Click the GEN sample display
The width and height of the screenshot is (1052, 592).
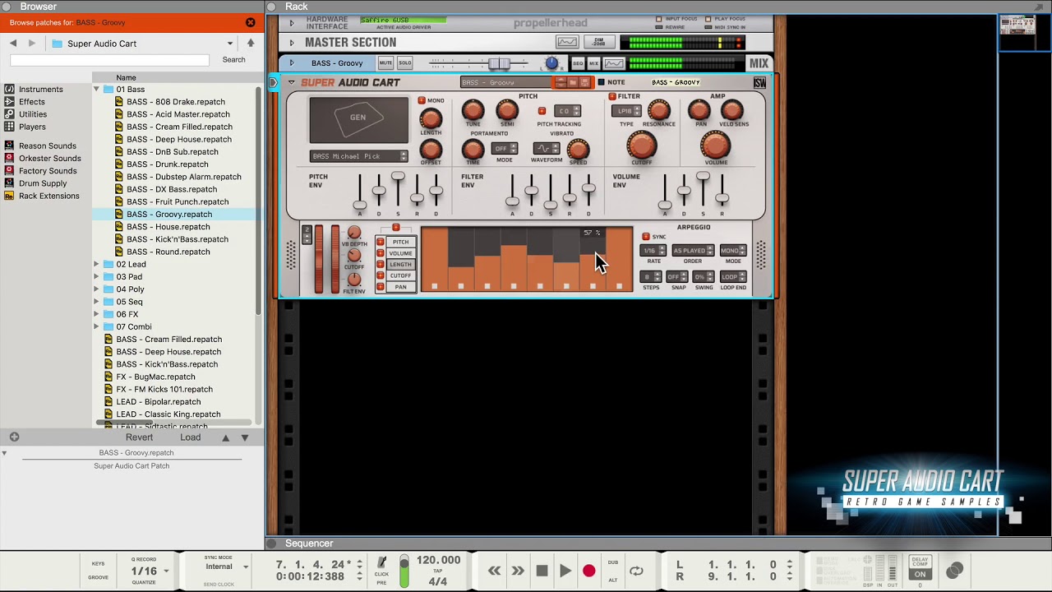[358, 120]
